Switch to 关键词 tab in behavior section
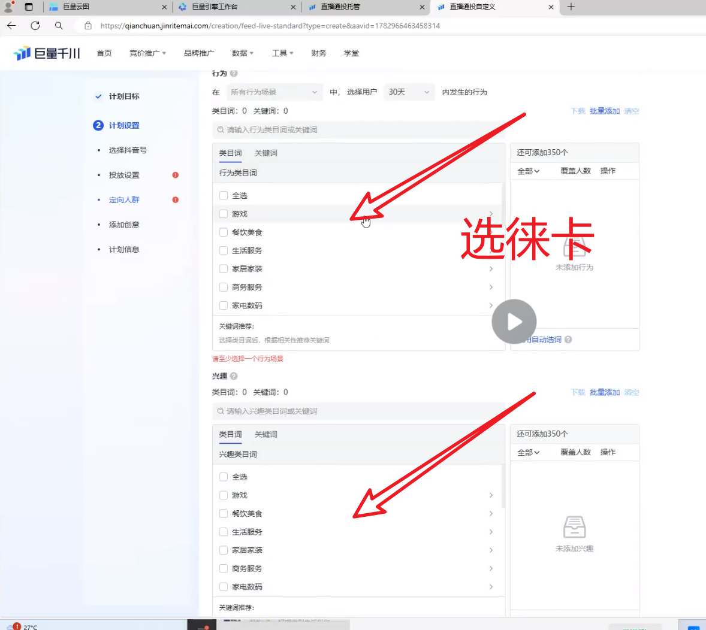Viewport: 706px width, 630px height. pos(265,153)
